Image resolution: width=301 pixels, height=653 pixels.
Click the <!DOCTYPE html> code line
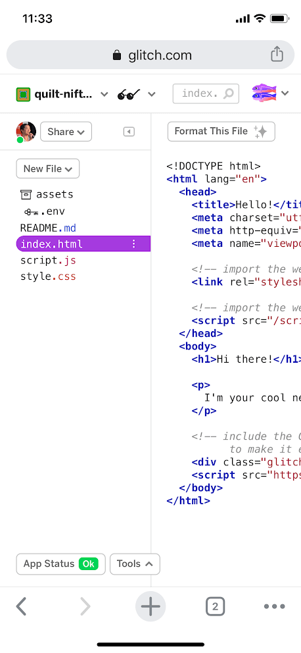pos(214,166)
